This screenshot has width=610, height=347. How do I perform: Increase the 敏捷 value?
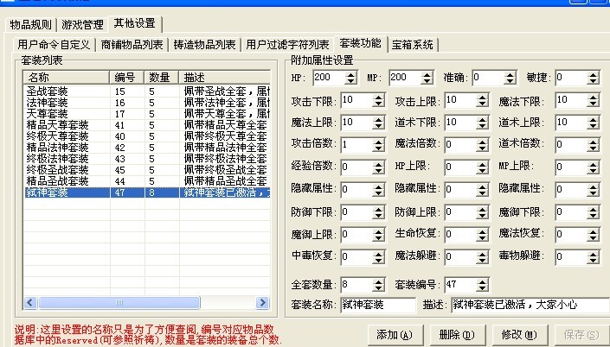point(593,74)
